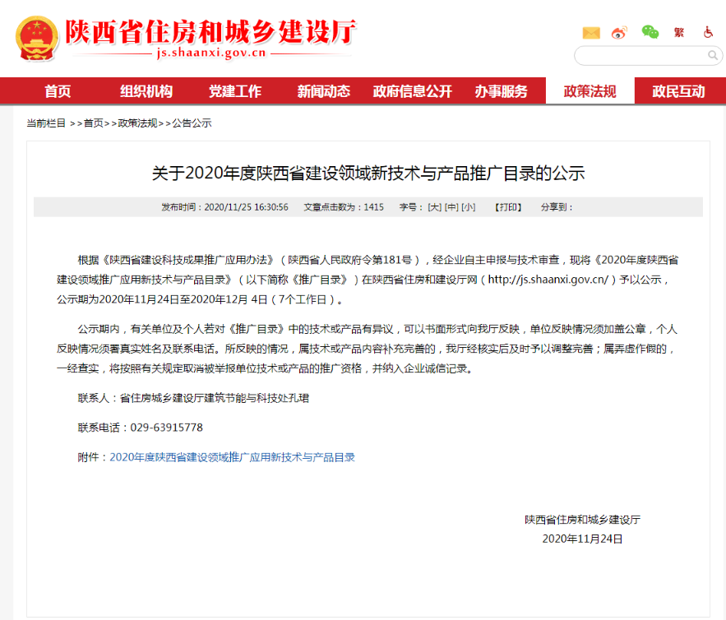Screen dimensions: 726x620
Task: Open the accessibility wheelchair icon
Action: tap(708, 32)
